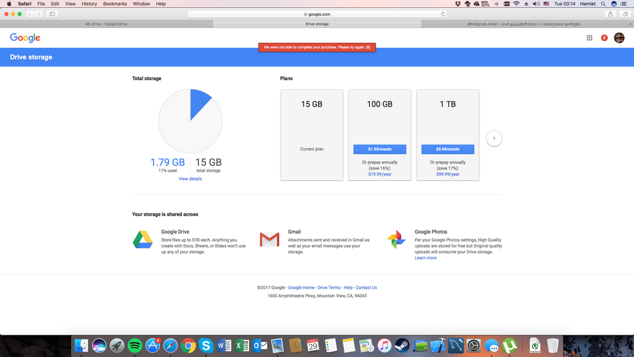Open Calendar from the Dock
The image size is (634, 357).
tap(313, 346)
